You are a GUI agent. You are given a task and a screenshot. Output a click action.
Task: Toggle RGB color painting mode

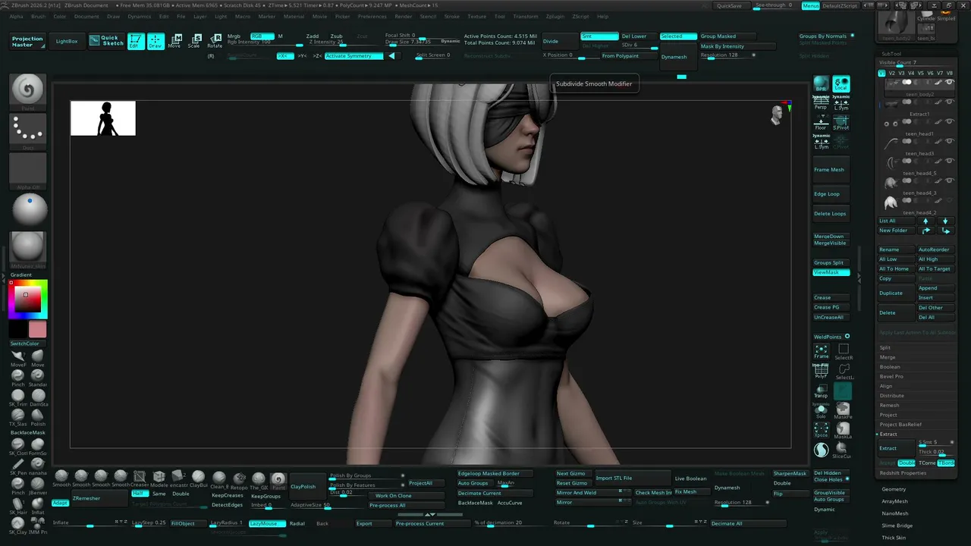[262, 36]
